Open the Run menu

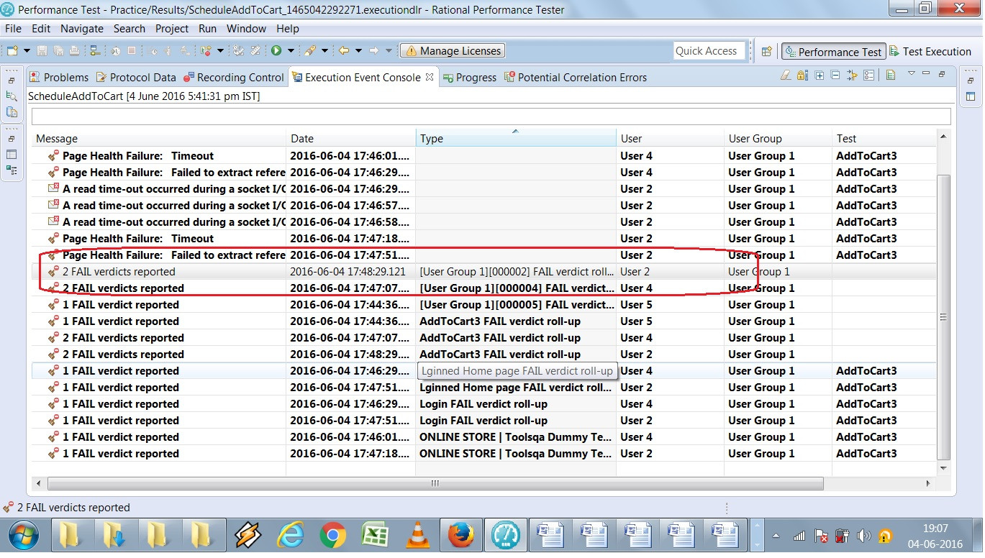207,29
